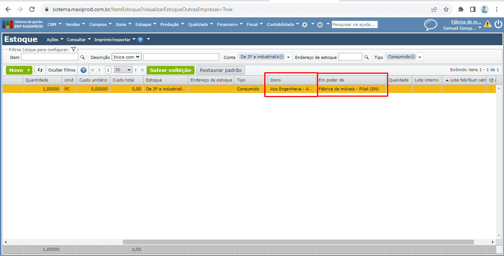Click the magnifier next to Endereço de estoque

pyautogui.click(x=366, y=57)
